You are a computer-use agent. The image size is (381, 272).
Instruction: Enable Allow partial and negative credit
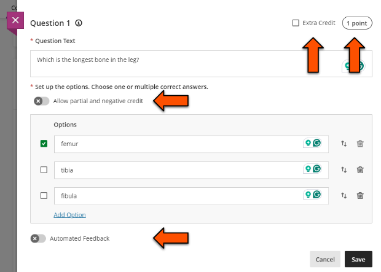[x=41, y=101]
